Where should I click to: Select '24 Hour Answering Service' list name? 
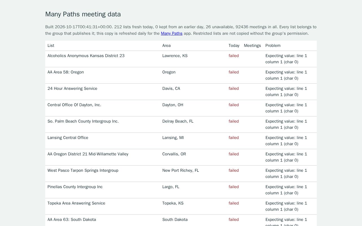coord(72,88)
